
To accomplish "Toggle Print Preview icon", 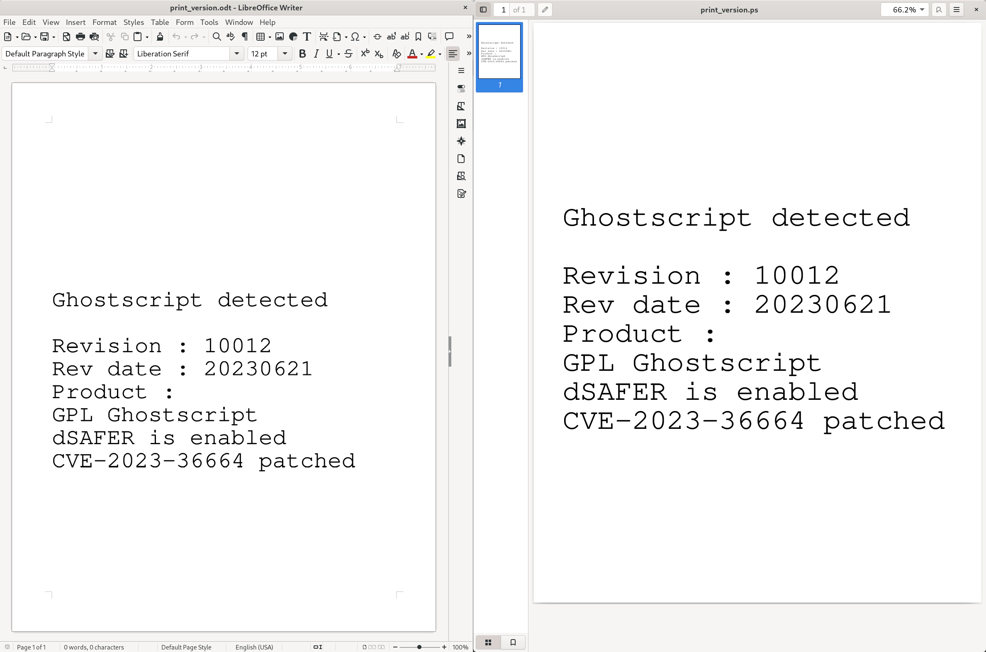I will (x=95, y=36).
